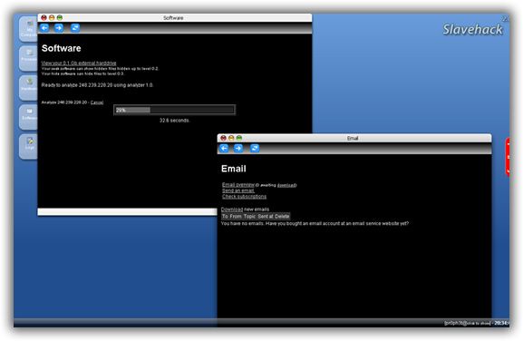Click the Delete column header
Viewport: 523px width, 341px height.
(x=282, y=216)
